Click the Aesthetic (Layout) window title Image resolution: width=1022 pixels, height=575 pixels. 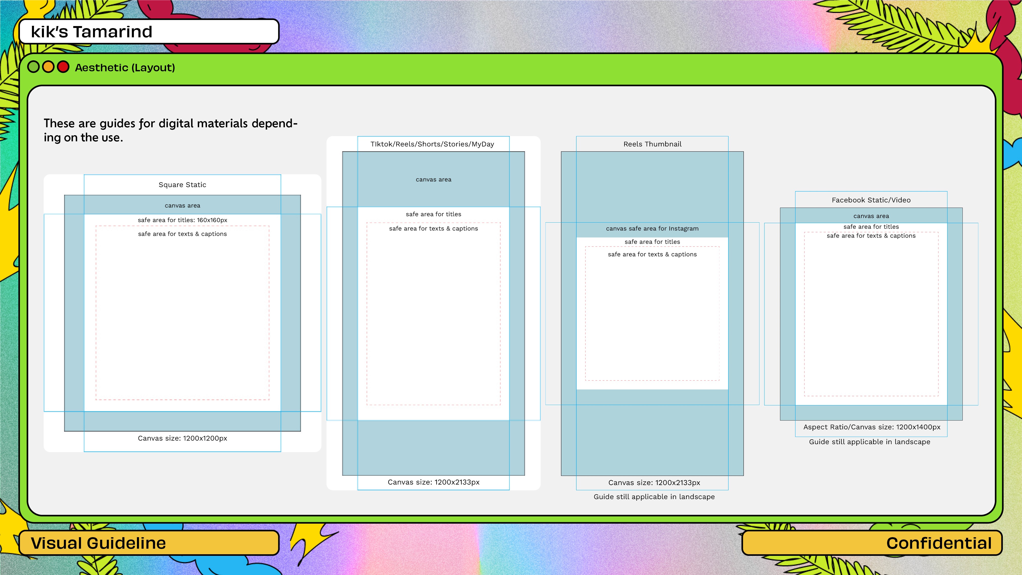tap(125, 67)
